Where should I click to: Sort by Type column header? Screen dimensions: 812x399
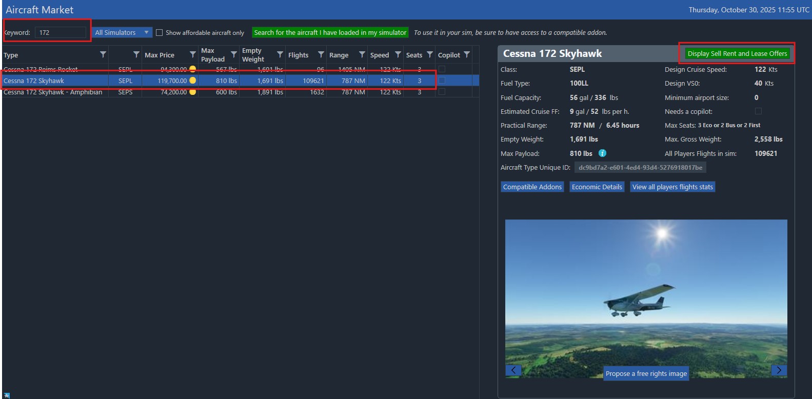(11, 55)
